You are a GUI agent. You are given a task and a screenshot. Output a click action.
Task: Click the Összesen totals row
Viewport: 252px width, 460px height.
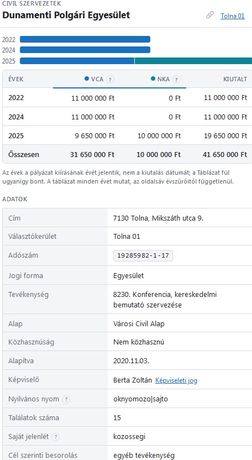[127, 154]
